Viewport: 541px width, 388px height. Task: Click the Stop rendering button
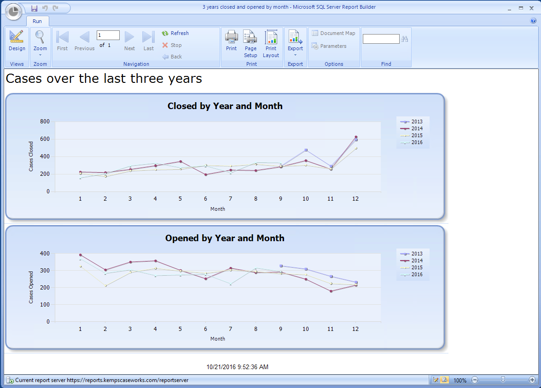tap(172, 45)
